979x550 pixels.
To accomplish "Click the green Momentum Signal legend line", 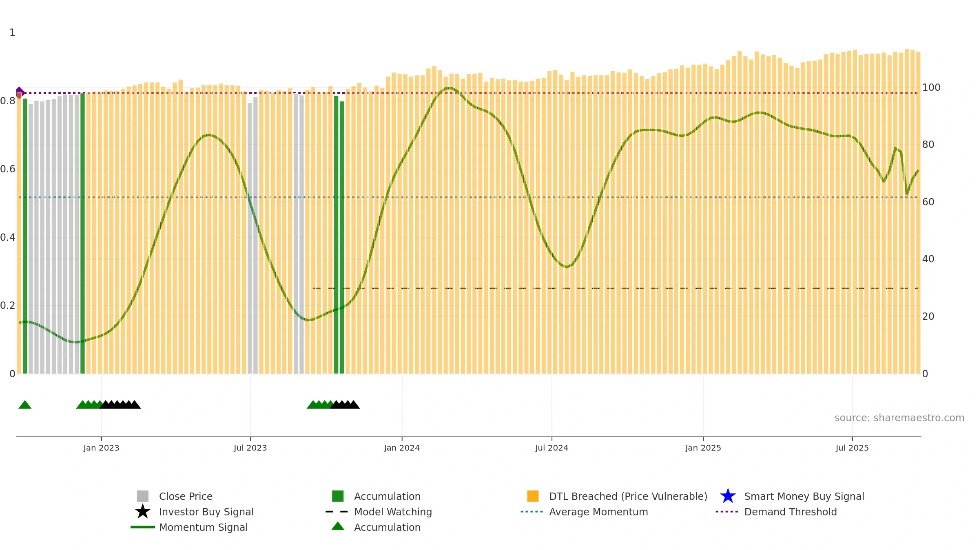I will coord(143,527).
